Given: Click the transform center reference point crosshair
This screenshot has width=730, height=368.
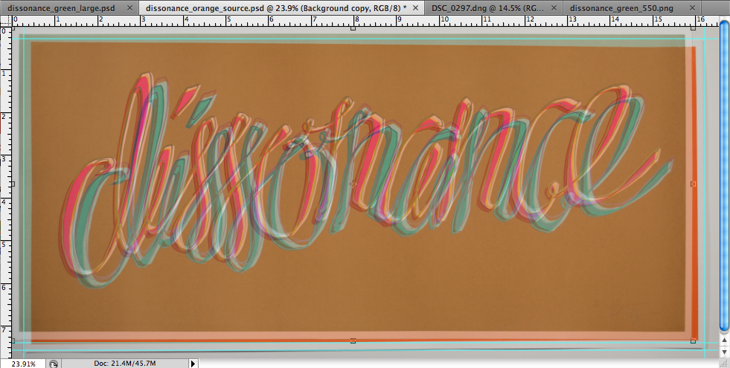Looking at the screenshot, I should [x=353, y=183].
